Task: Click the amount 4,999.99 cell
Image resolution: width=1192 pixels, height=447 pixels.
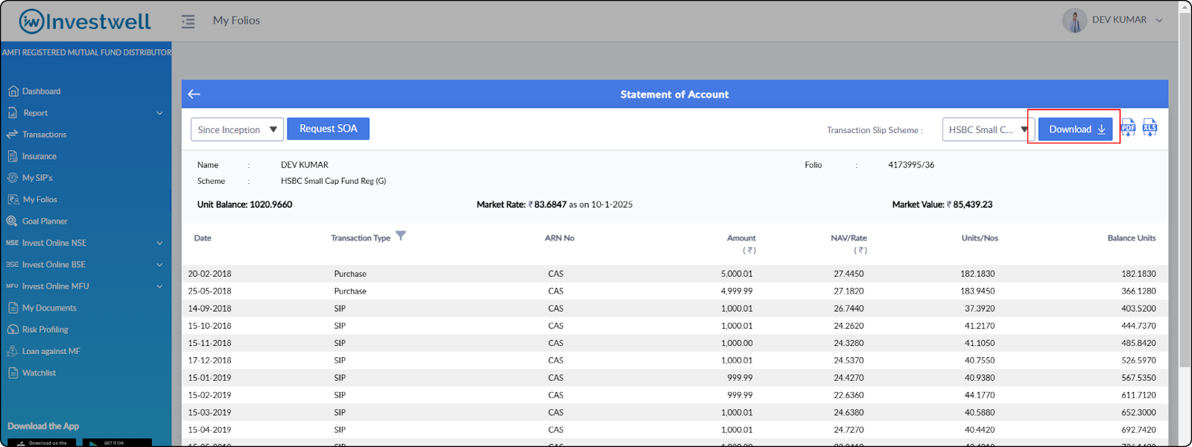Action: point(737,291)
